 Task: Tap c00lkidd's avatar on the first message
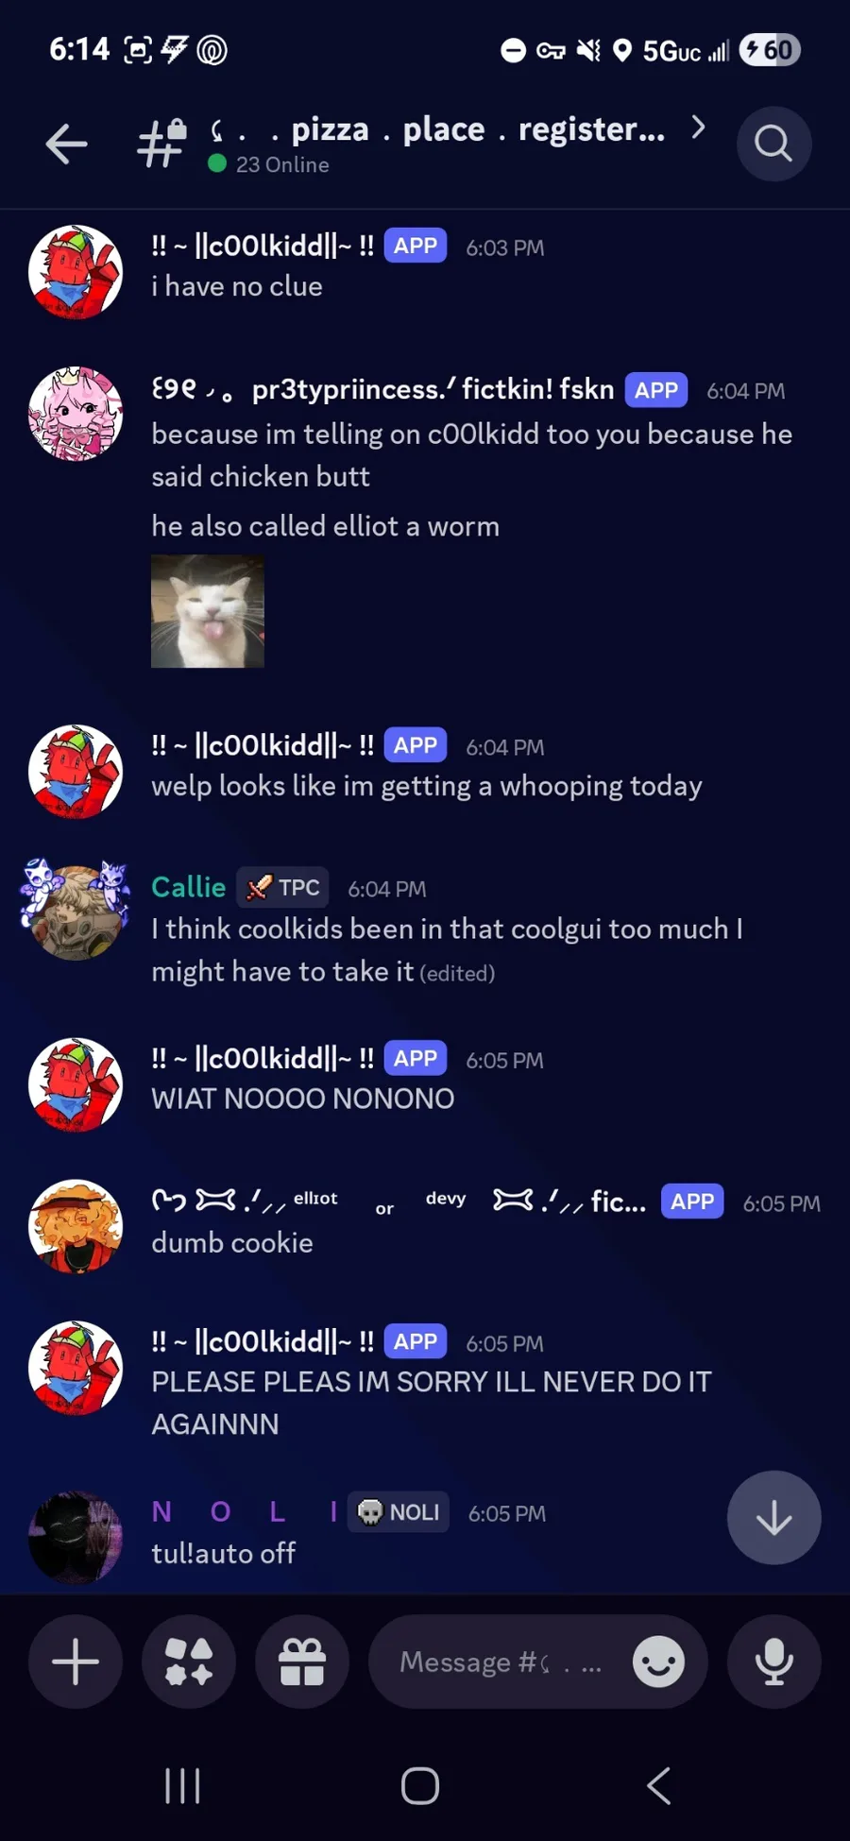[76, 272]
